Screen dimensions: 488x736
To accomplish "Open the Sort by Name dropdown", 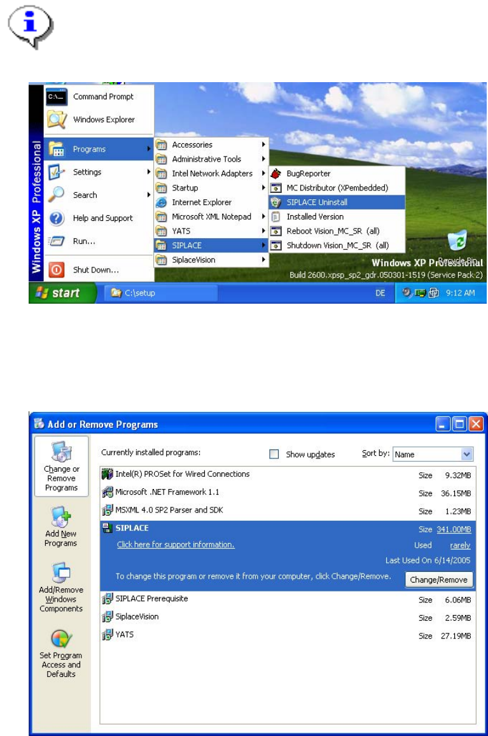I will click(x=433, y=454).
